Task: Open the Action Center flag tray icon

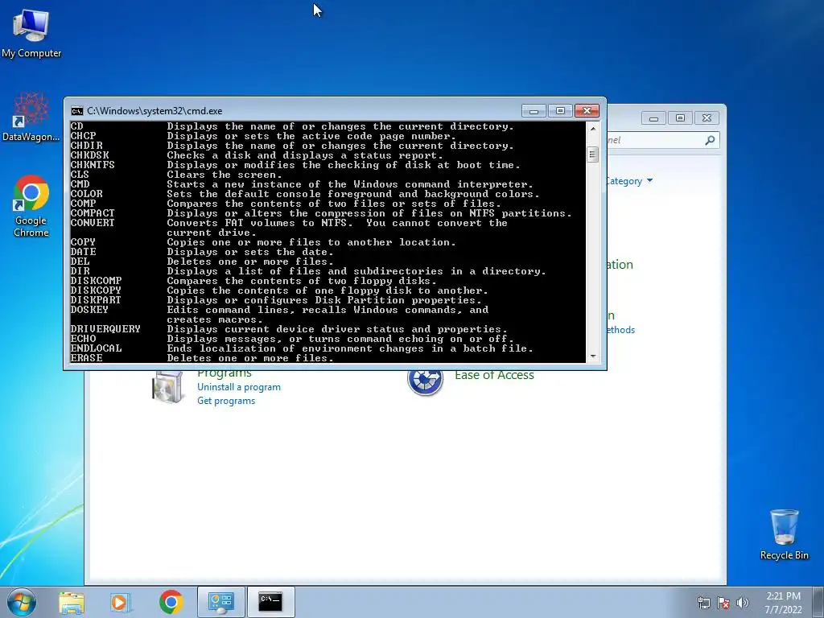Action: click(x=723, y=603)
